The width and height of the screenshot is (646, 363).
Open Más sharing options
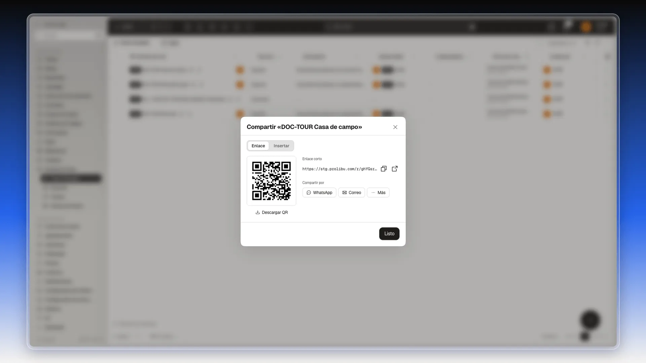pyautogui.click(x=378, y=193)
